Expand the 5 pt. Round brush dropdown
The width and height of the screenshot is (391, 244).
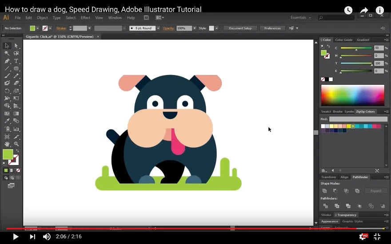[158, 28]
